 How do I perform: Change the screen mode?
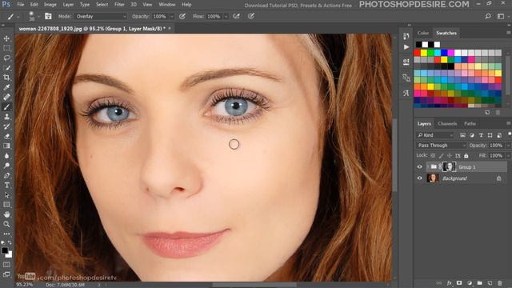click(6, 274)
